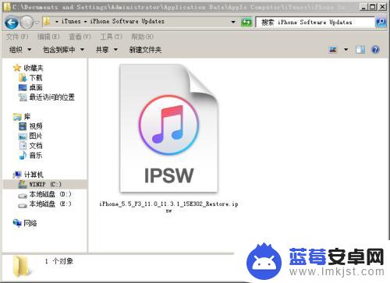Viewport: 390px width, 283px height.
Task: Open the address bar history dropdown
Action: [x=233, y=22]
